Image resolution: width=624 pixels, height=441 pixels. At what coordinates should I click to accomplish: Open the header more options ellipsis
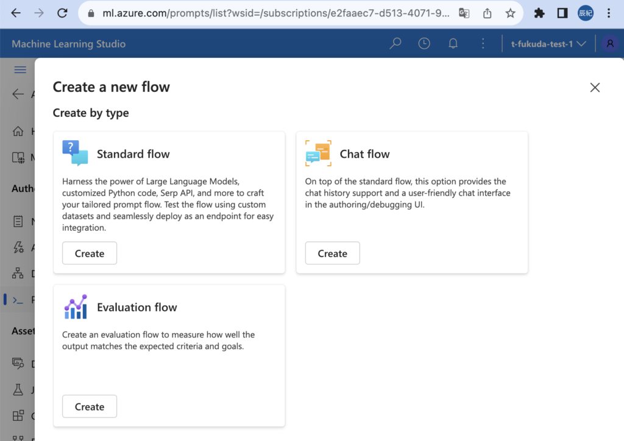[483, 44]
